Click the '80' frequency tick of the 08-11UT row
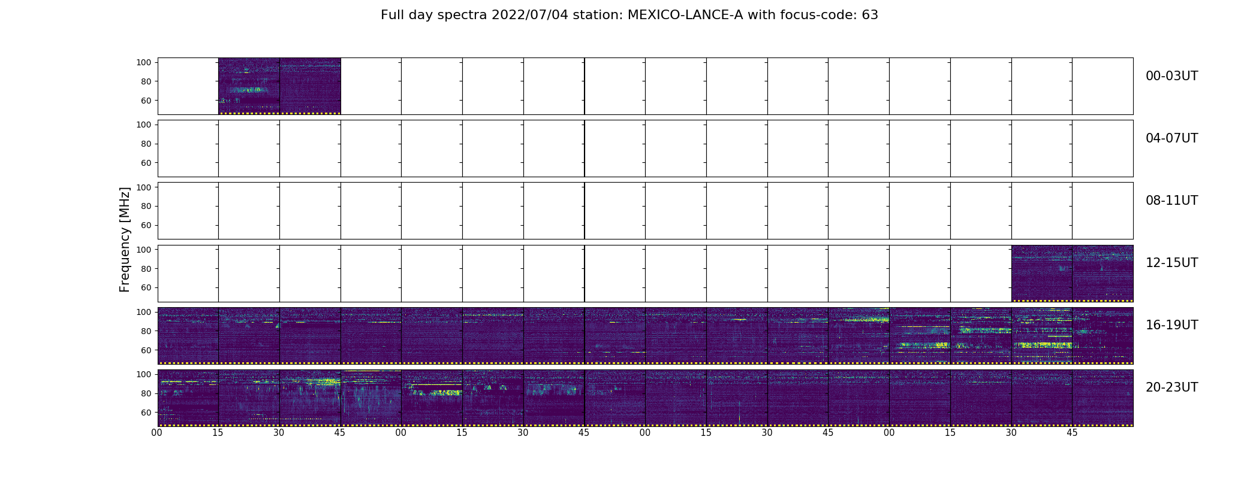Screen dimensions: 1259x479 coord(146,206)
